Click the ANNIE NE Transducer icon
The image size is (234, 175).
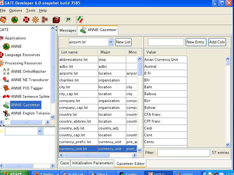click(6, 80)
